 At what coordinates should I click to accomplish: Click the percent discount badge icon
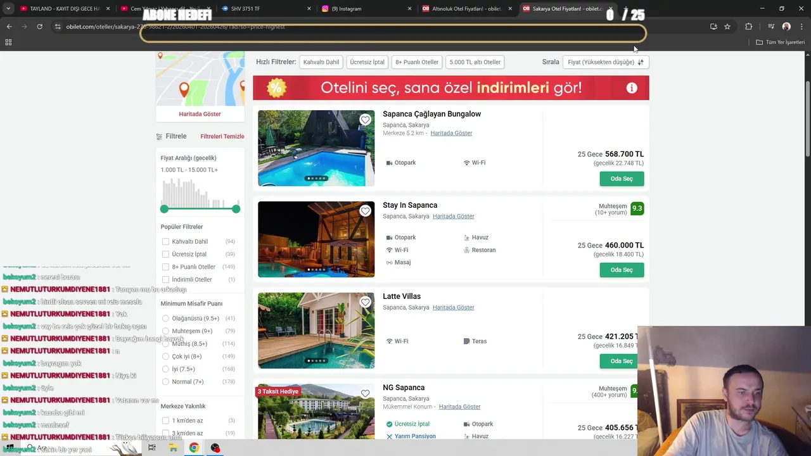tap(276, 88)
